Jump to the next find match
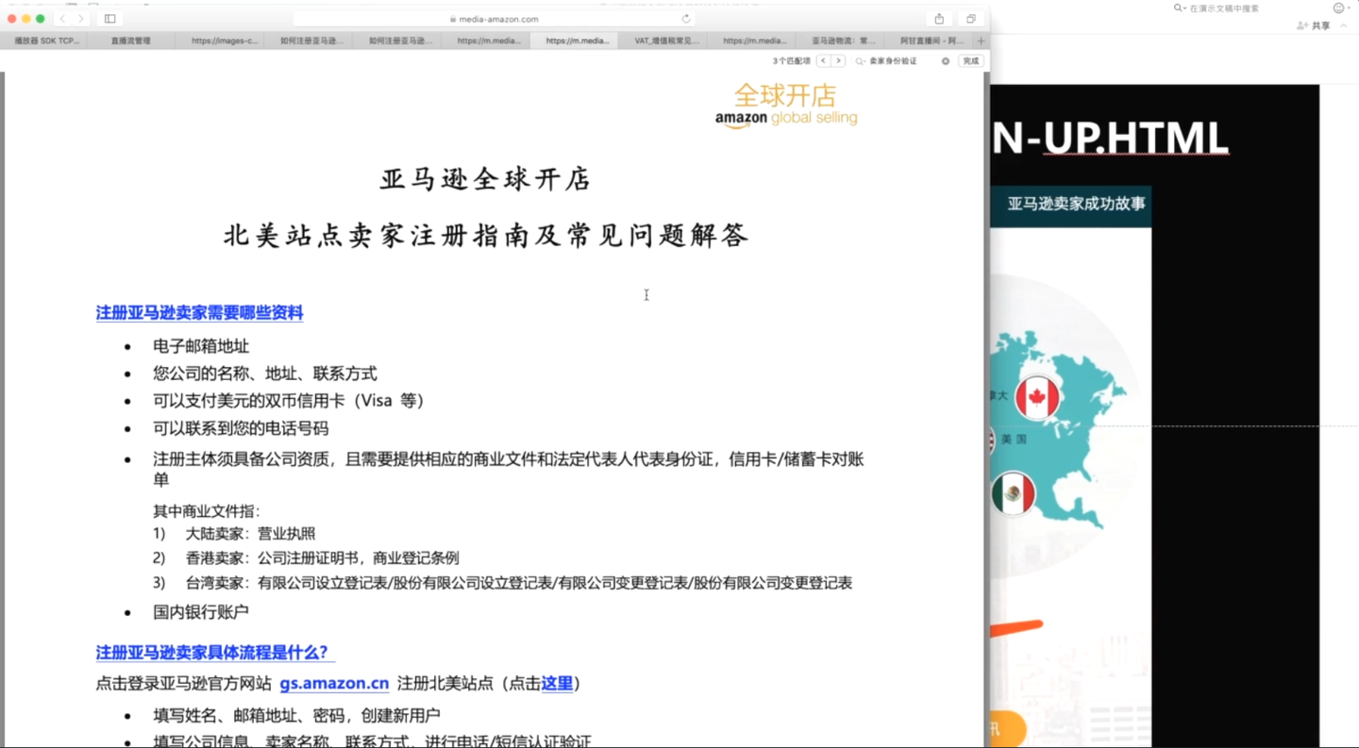The image size is (1359, 748). click(838, 60)
